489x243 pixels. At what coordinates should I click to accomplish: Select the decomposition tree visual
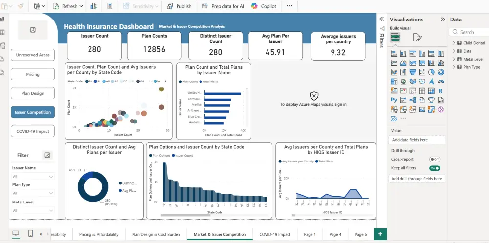(x=413, y=100)
